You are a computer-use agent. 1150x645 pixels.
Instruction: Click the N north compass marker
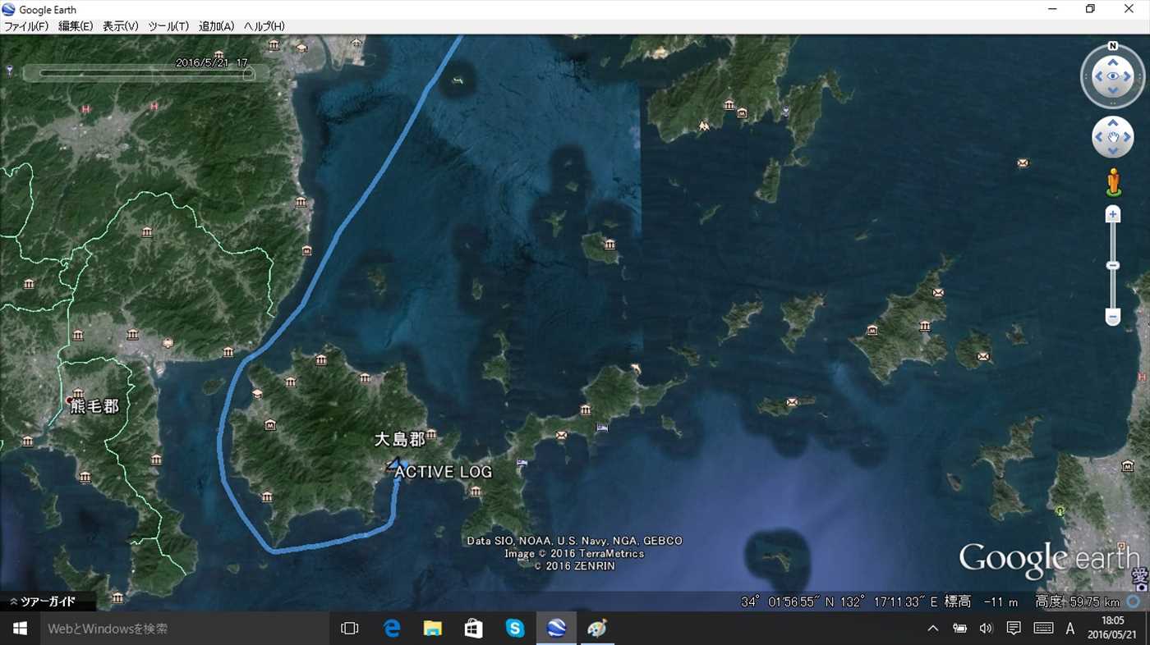(1112, 47)
